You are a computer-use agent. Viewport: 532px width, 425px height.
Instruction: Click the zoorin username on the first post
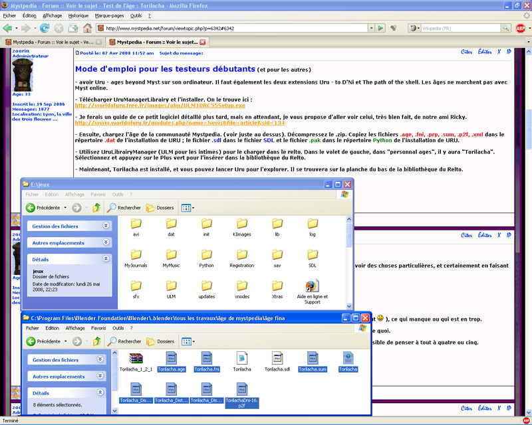click(x=21, y=51)
